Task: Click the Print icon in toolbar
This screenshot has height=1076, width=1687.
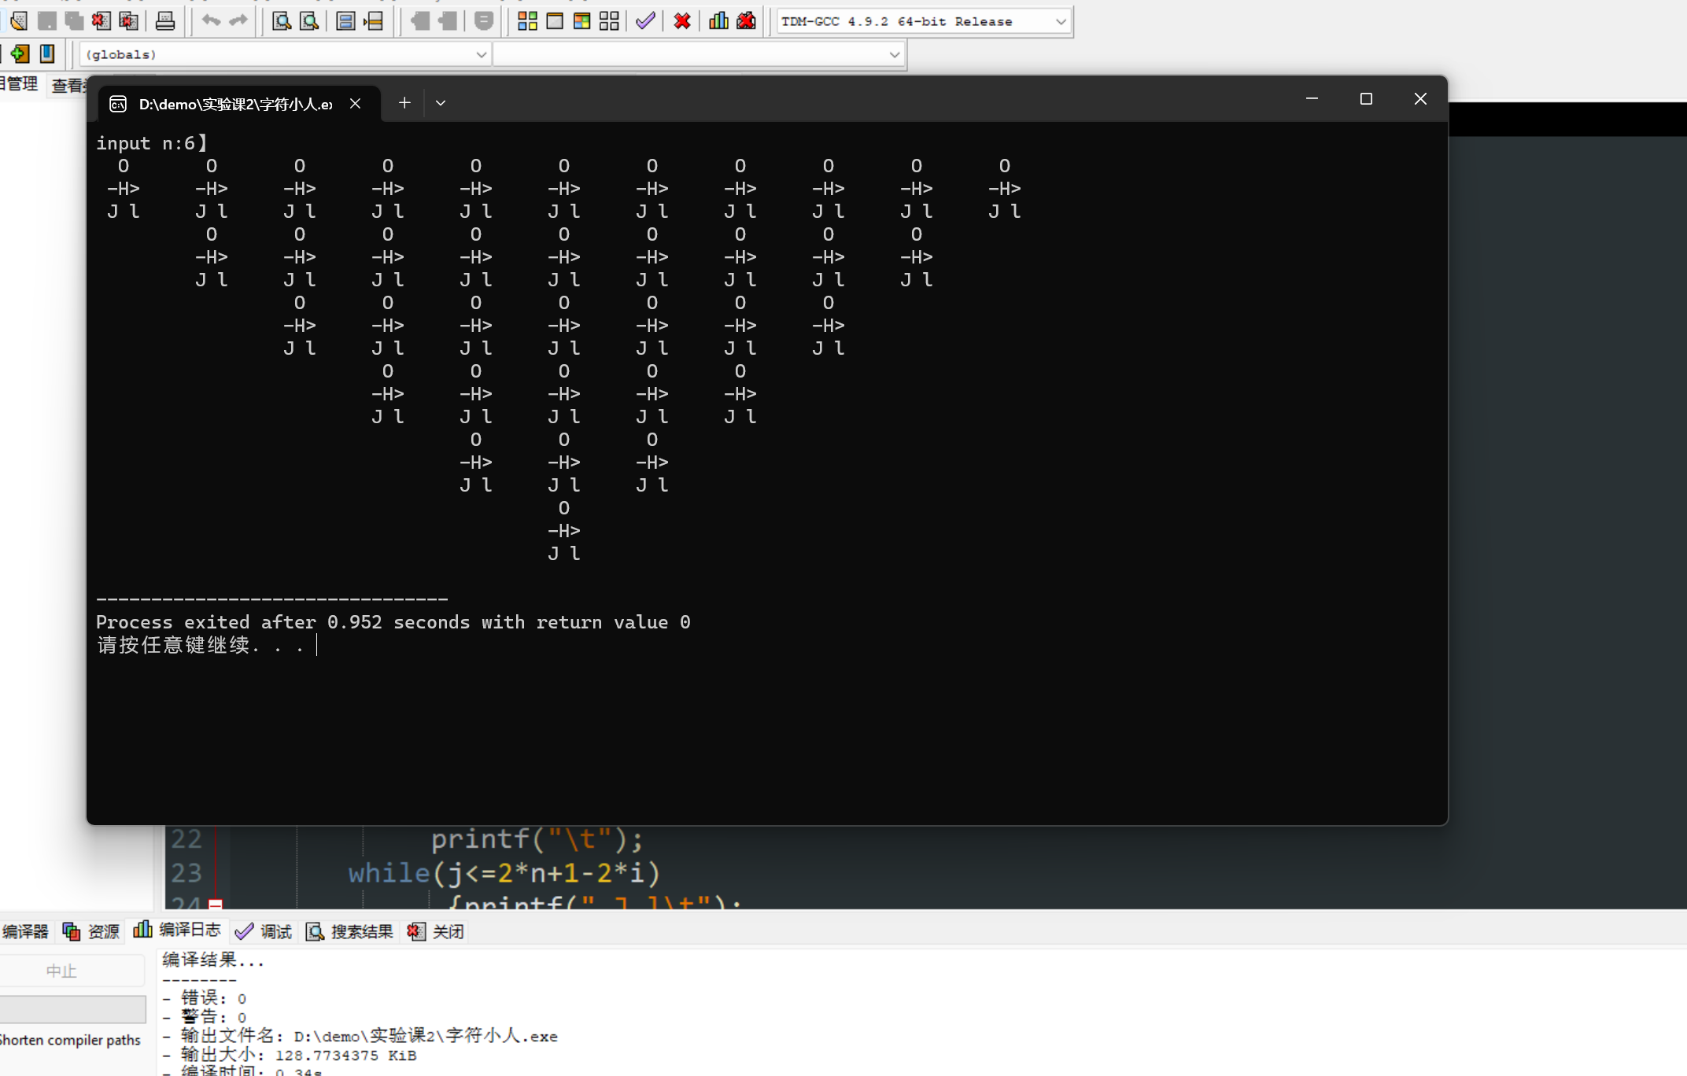Action: tap(165, 20)
